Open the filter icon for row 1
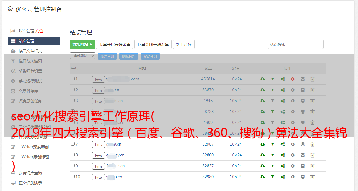Viewport: 358px width, 191px height. [x=273, y=79]
